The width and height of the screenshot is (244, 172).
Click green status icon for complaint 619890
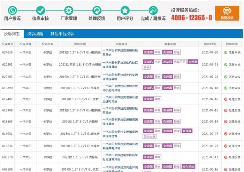pos(226,88)
